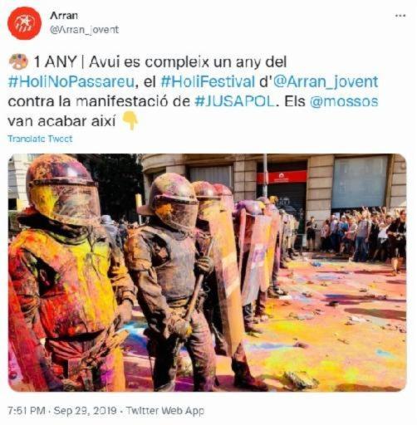
Task: Click the 'van acabar així' text line
Action: coord(61,121)
